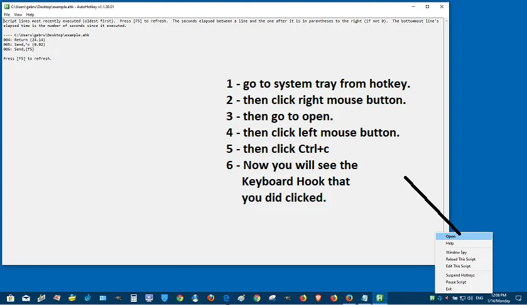This screenshot has width=527, height=305.
Task: Open the blue shield app in taskbar
Action: pyautogui.click(x=165, y=297)
